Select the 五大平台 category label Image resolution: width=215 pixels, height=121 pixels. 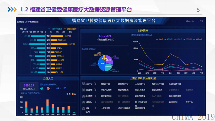[x=89, y=84]
